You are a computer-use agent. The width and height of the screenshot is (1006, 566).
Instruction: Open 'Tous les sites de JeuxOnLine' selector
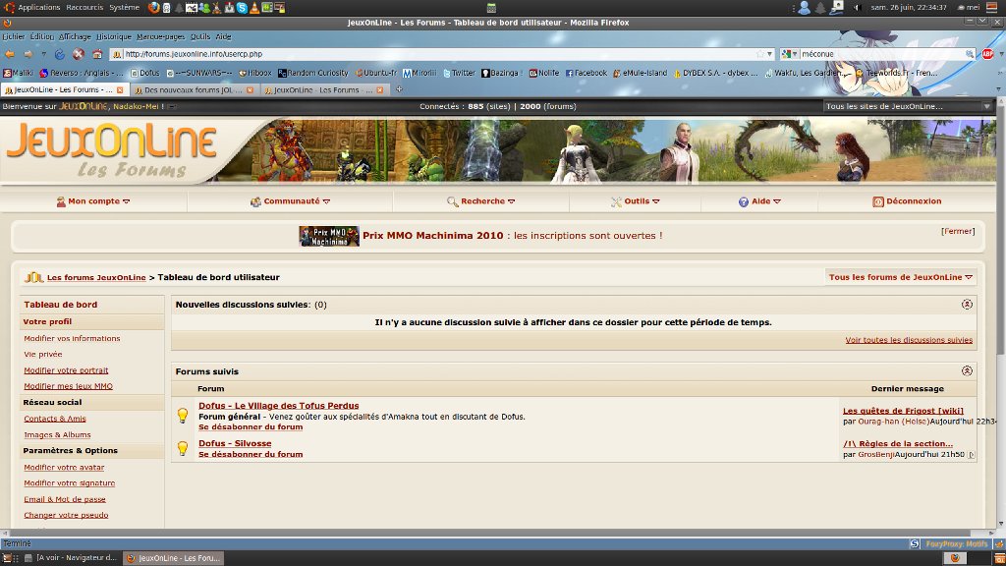(x=908, y=106)
